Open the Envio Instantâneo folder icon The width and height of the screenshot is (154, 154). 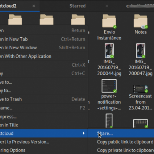click(109, 21)
